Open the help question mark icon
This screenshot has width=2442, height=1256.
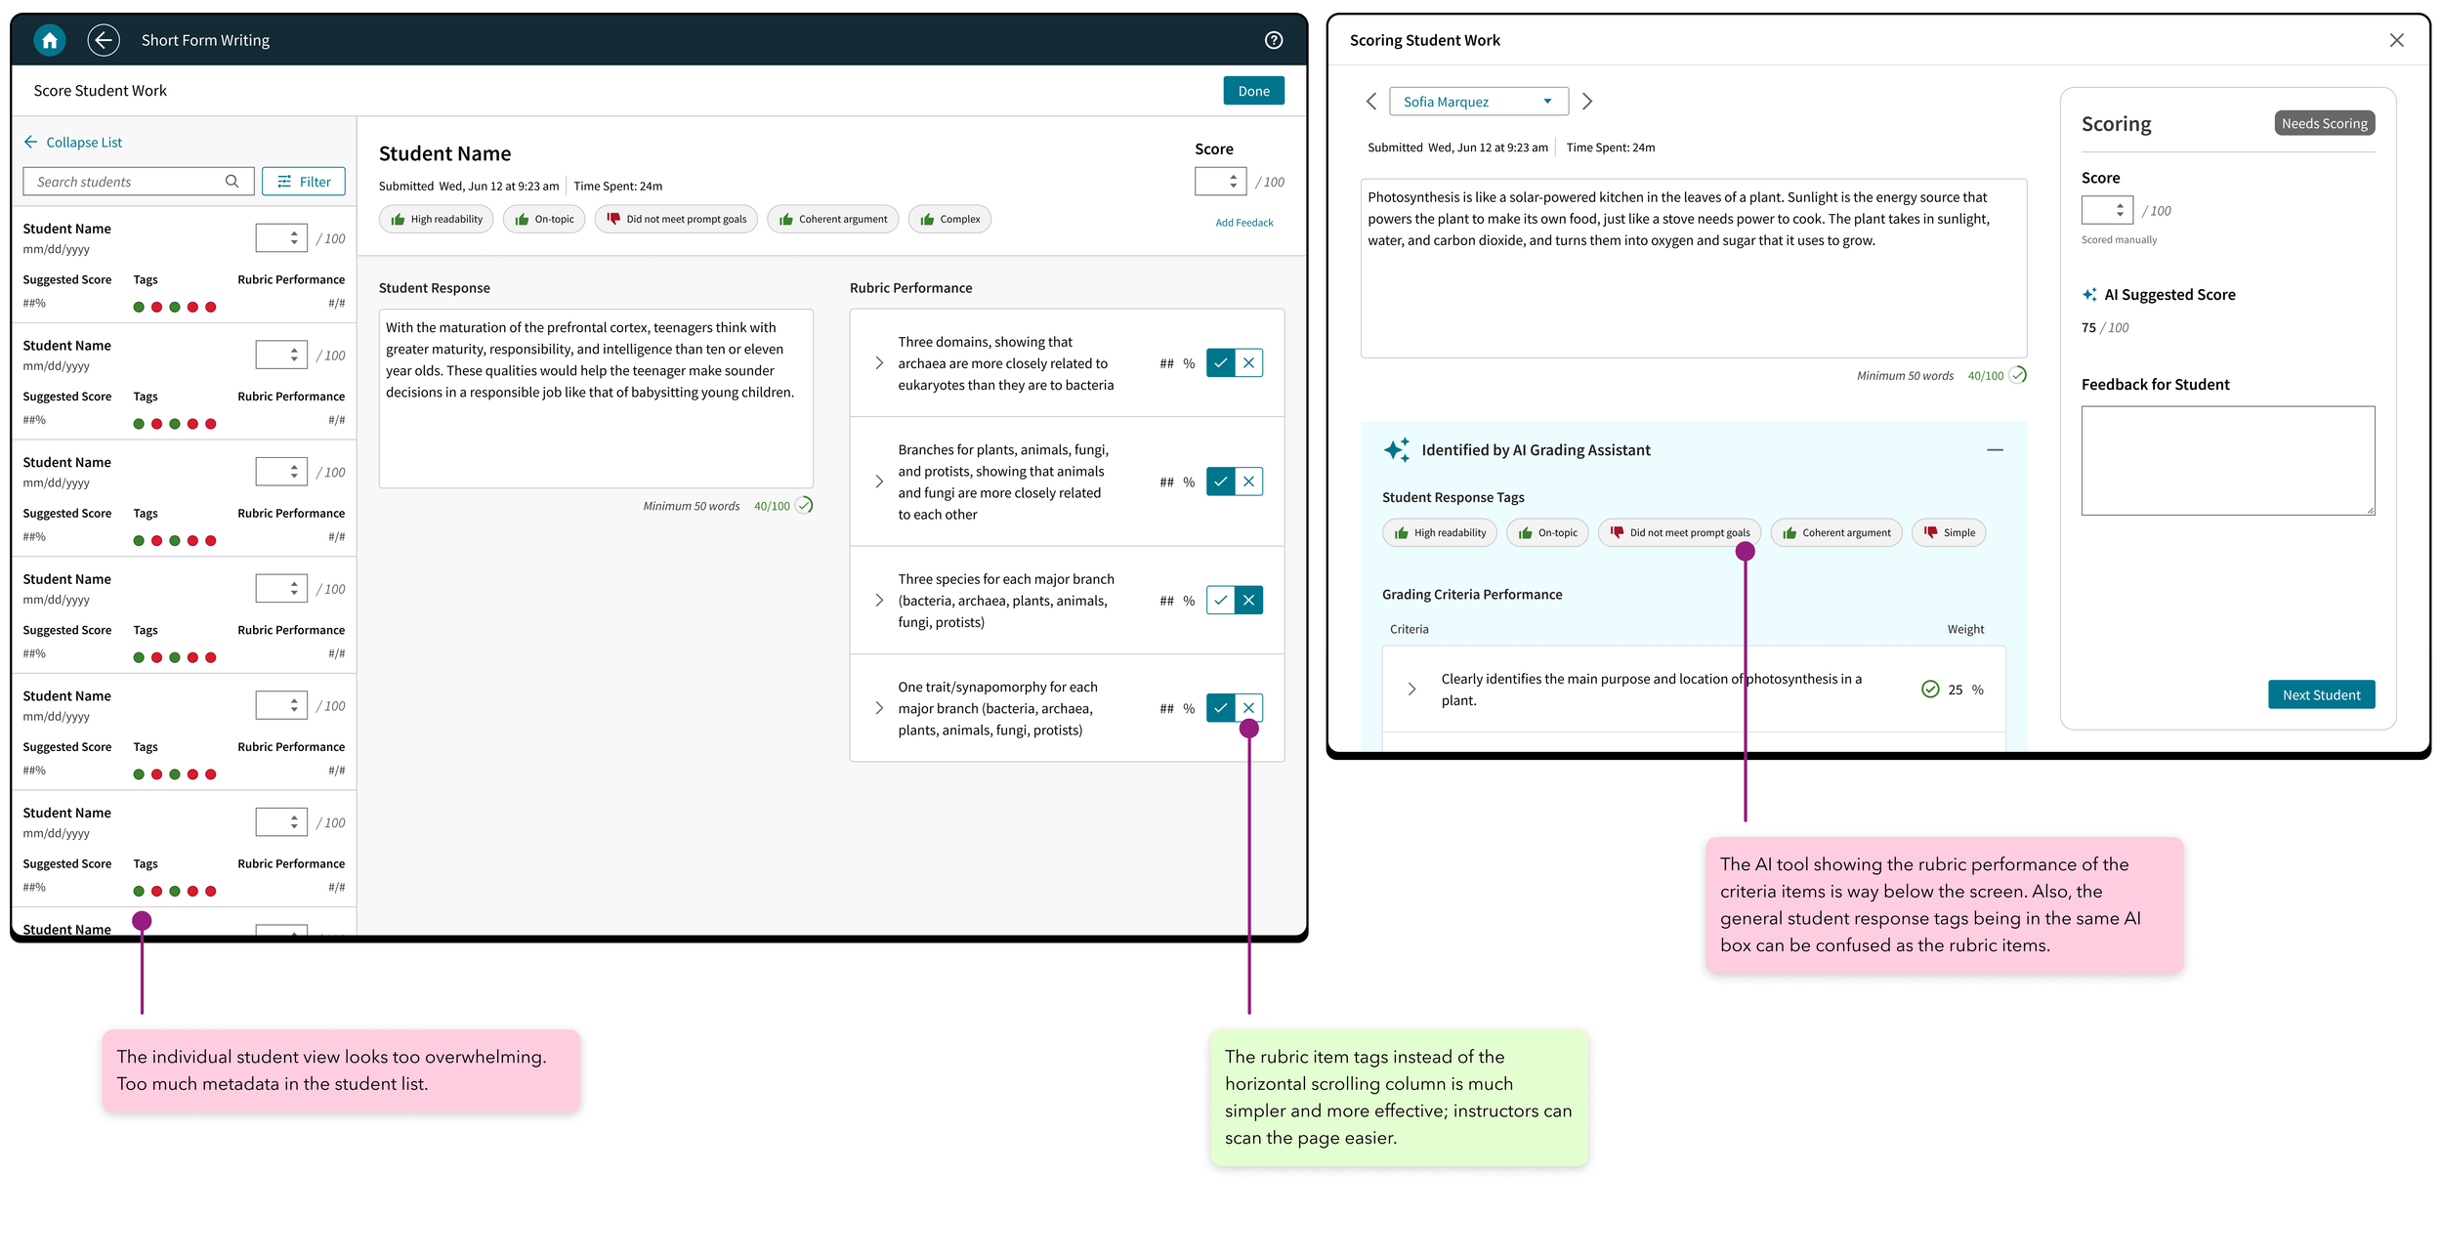pos(1273,40)
